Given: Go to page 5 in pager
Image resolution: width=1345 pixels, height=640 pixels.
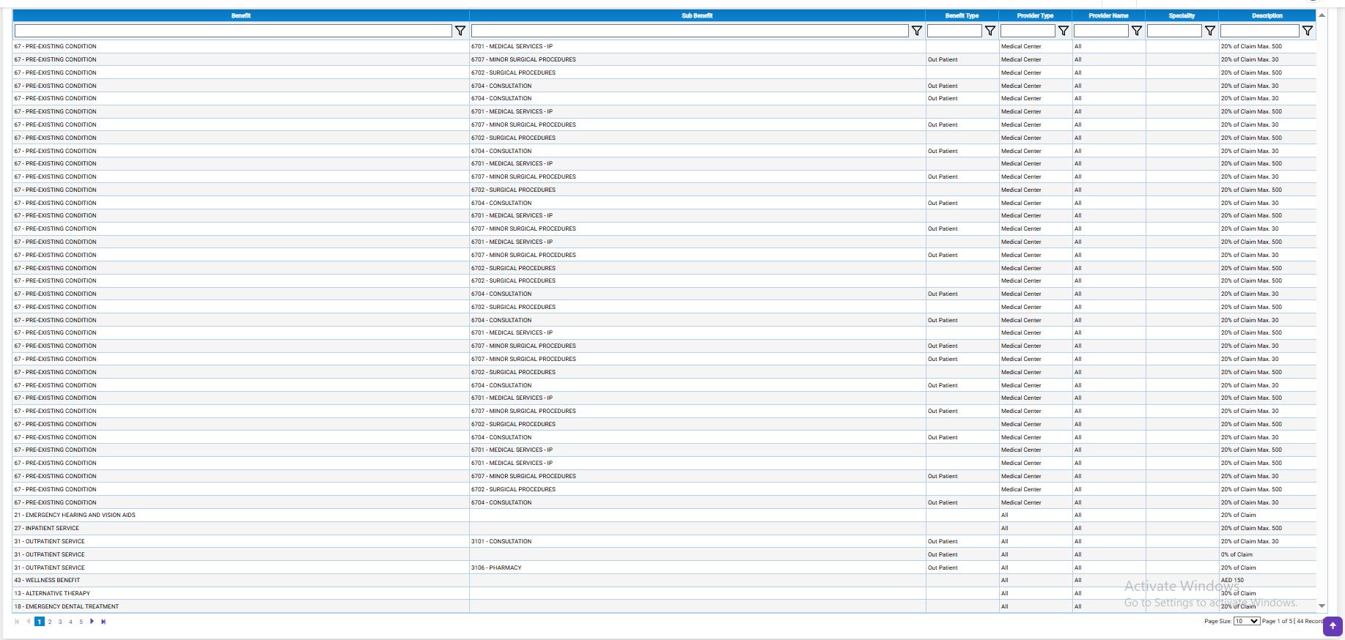Looking at the screenshot, I should (x=81, y=622).
